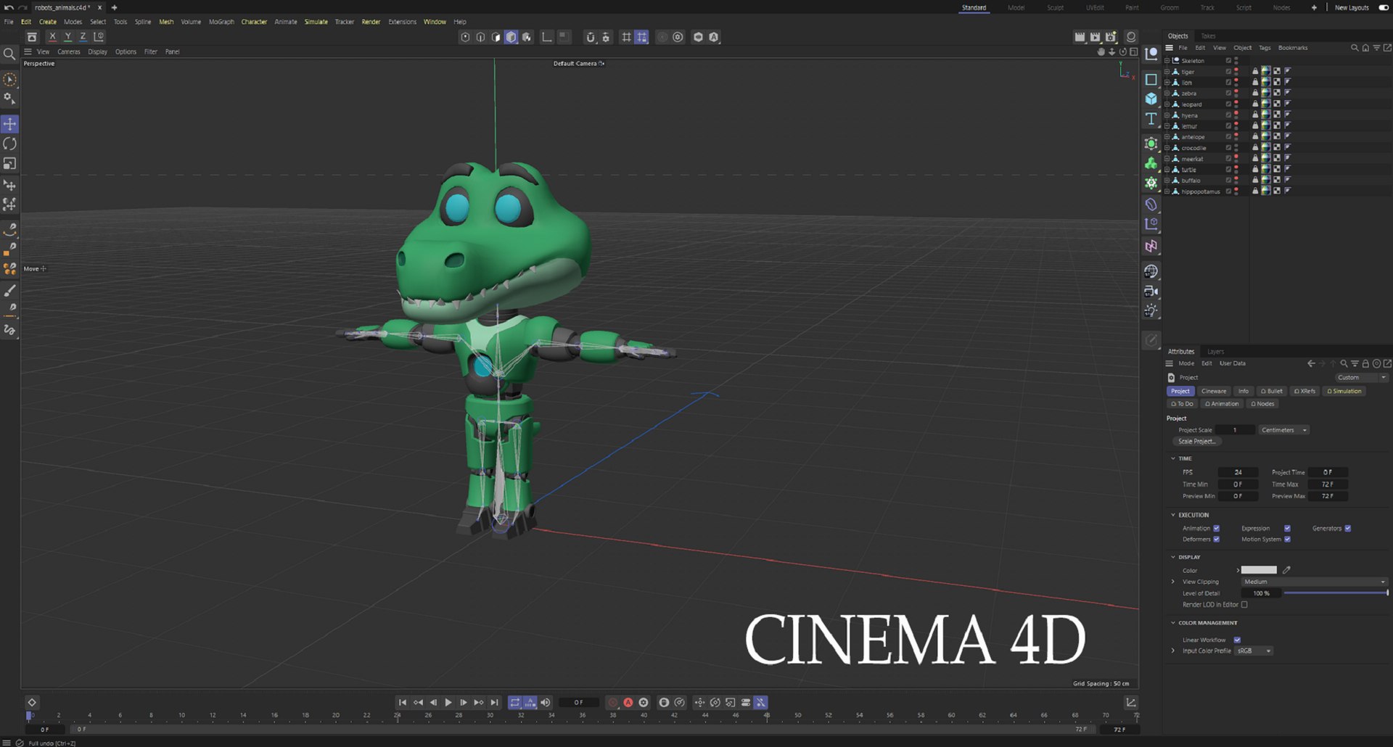This screenshot has width=1393, height=747.
Task: Enable Render LOD in Editor checkbox
Action: pos(1244,604)
